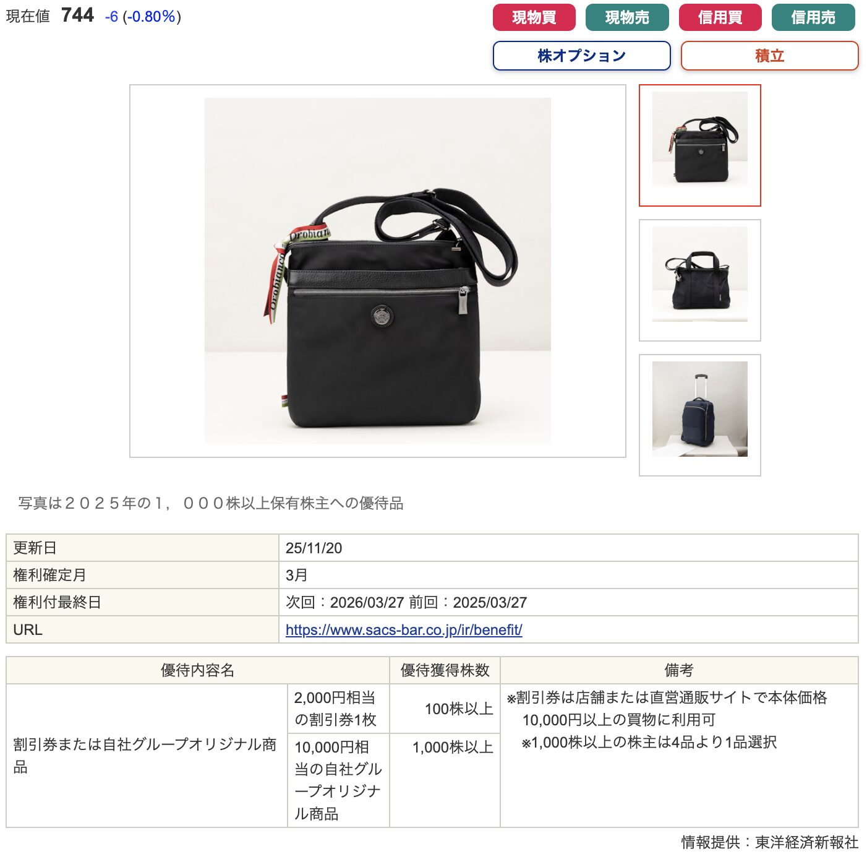Open the 株オプション button
Screen dimensions: 867x854
[581, 56]
